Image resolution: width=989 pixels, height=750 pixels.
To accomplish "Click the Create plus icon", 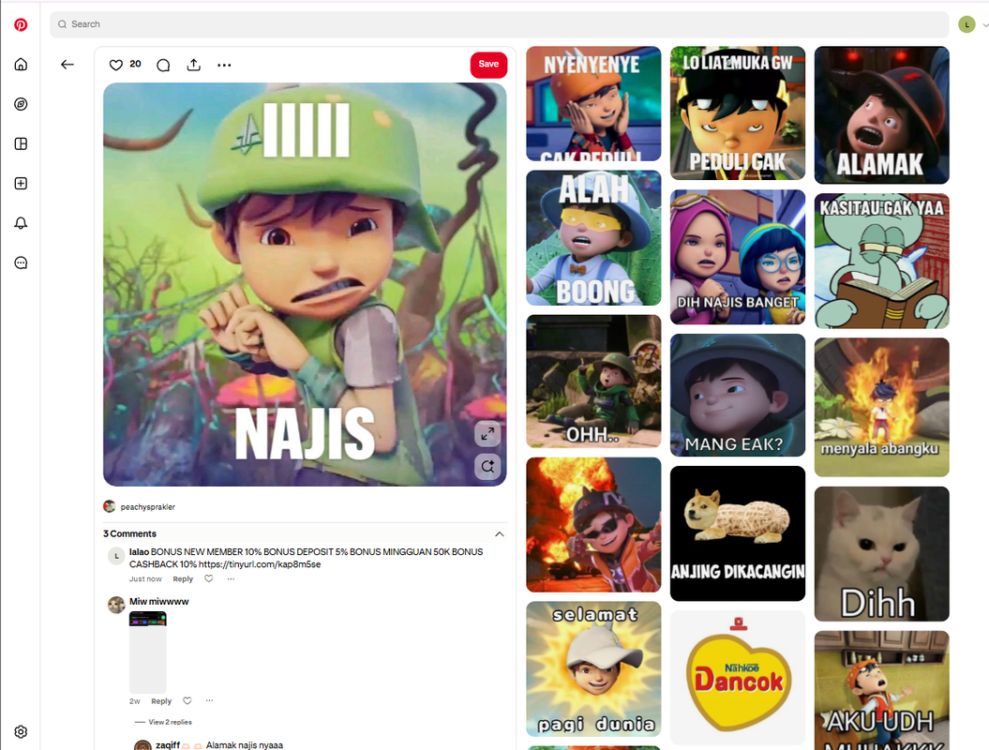I will pyautogui.click(x=21, y=184).
